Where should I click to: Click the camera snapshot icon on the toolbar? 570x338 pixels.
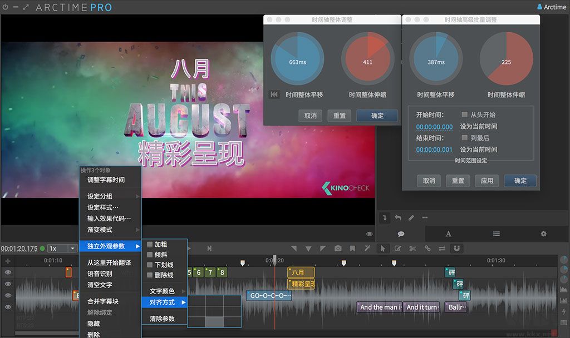point(338,249)
